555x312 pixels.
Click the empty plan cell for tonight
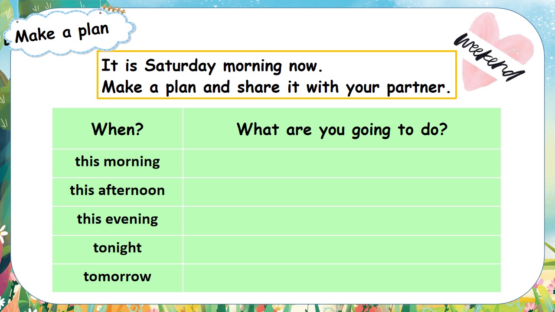(342, 249)
